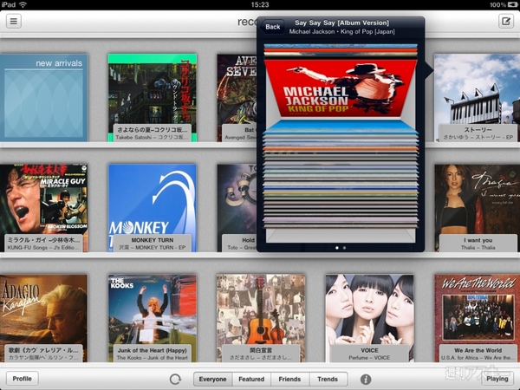Screen dimensions: 520x390
Task: Select the Thalia I want you album
Action: tap(477, 204)
